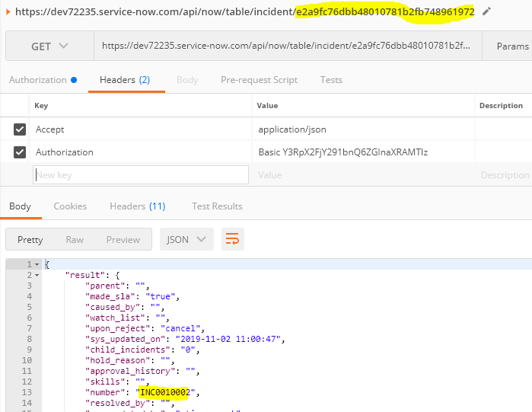Image resolution: width=532 pixels, height=412 pixels.
Task: Switch response view to Raw
Action: click(x=75, y=239)
